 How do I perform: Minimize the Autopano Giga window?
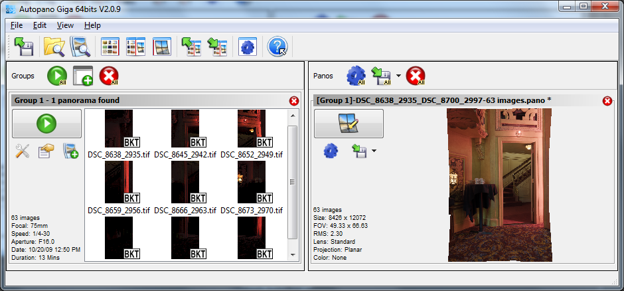567,6
